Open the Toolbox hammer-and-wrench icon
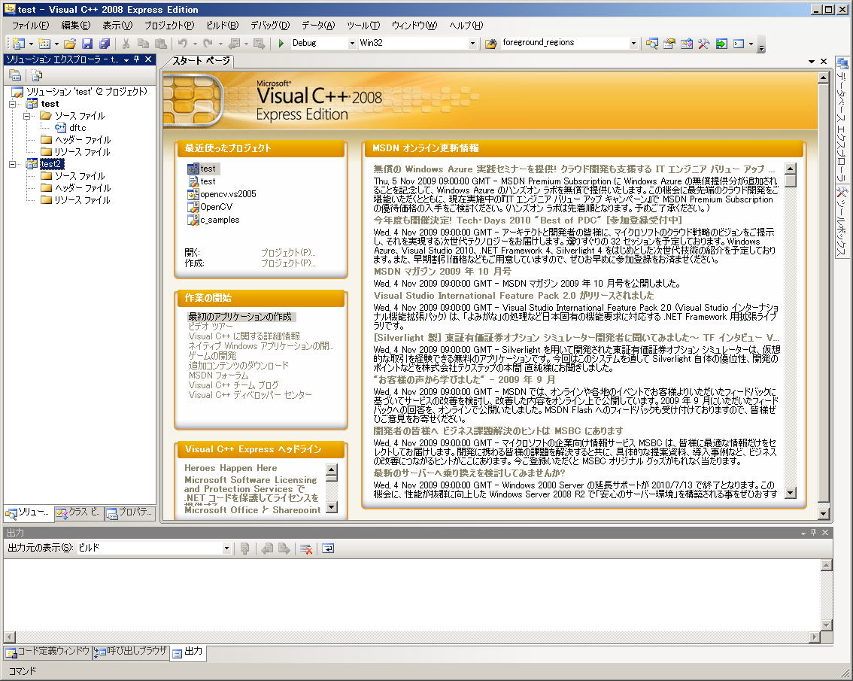 [704, 43]
